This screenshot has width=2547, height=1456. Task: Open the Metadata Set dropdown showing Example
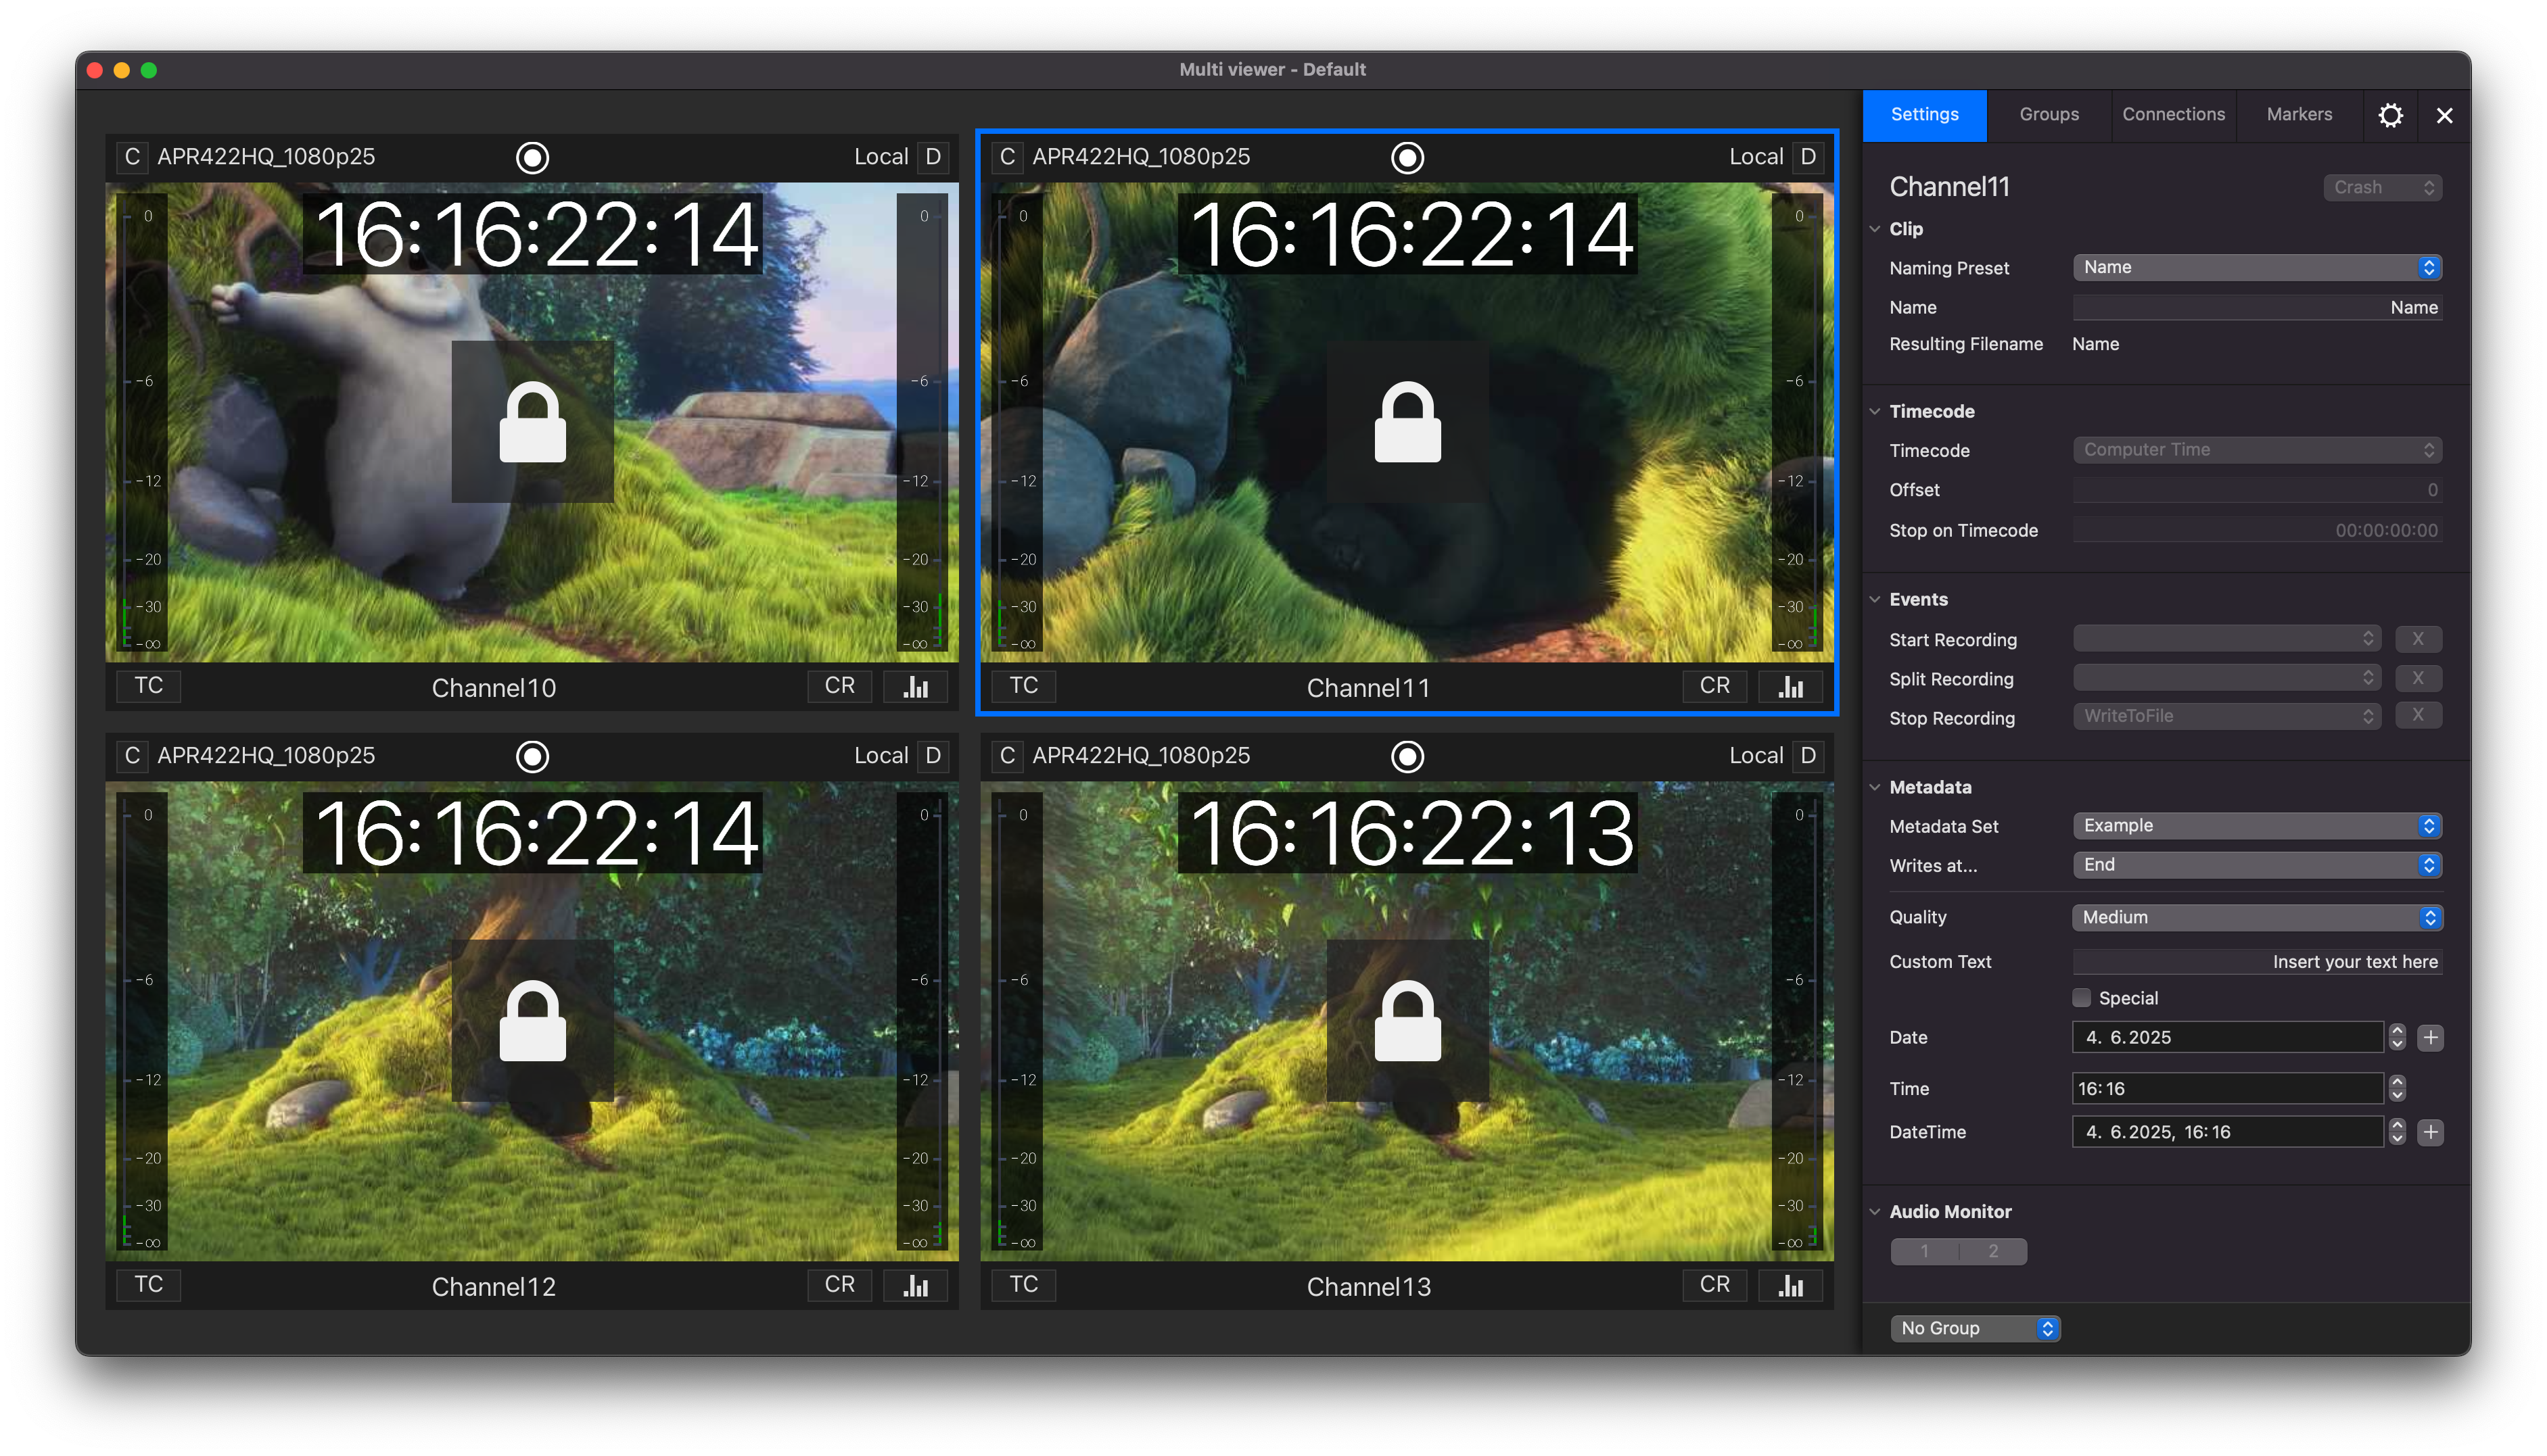coord(2257,825)
